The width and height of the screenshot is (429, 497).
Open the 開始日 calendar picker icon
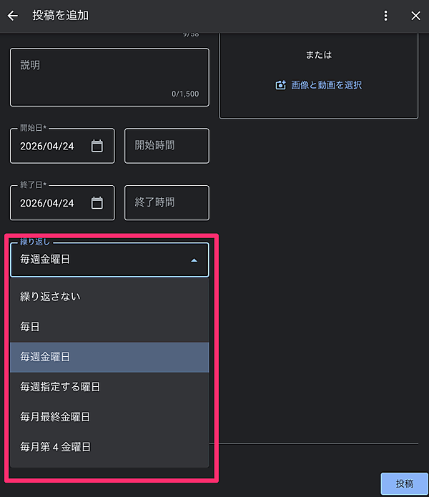click(x=97, y=146)
